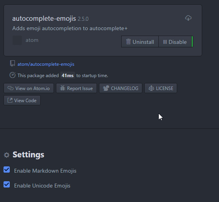Image resolution: width=219 pixels, height=202 pixels.
Task: Click the scales icon on LICENSE
Action: pyautogui.click(x=151, y=88)
